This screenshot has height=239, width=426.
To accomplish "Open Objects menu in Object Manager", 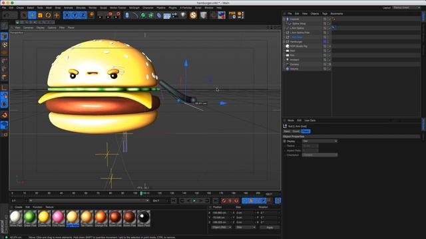I will point(315,13).
